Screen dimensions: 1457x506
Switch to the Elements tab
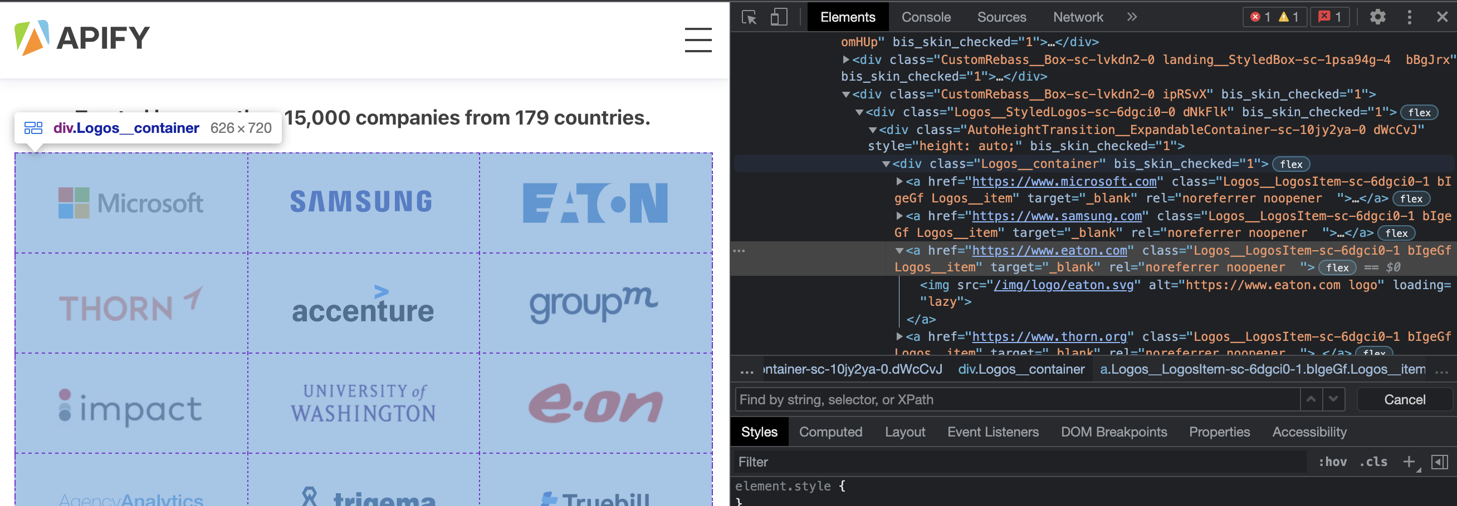tap(847, 17)
